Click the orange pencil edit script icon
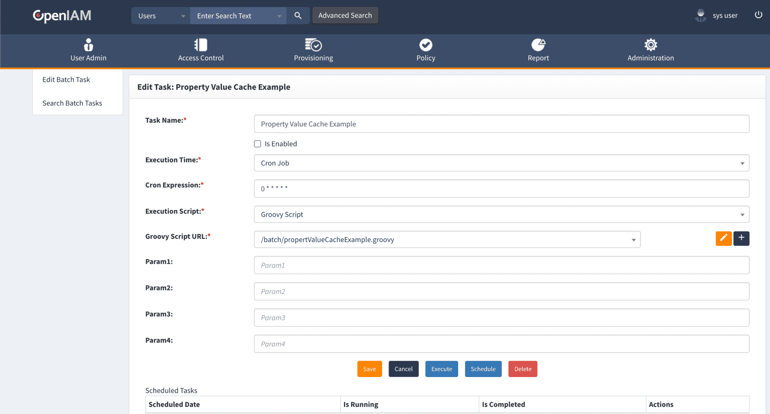The height and width of the screenshot is (414, 770). (723, 239)
